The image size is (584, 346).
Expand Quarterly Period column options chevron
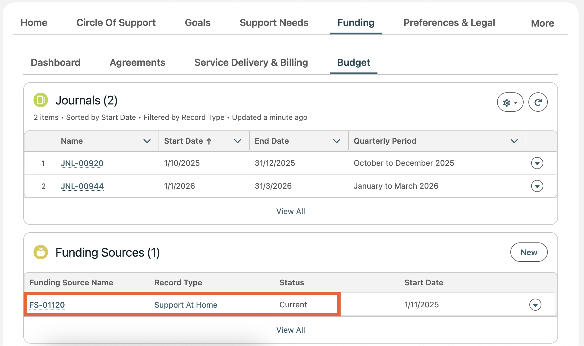tap(514, 141)
